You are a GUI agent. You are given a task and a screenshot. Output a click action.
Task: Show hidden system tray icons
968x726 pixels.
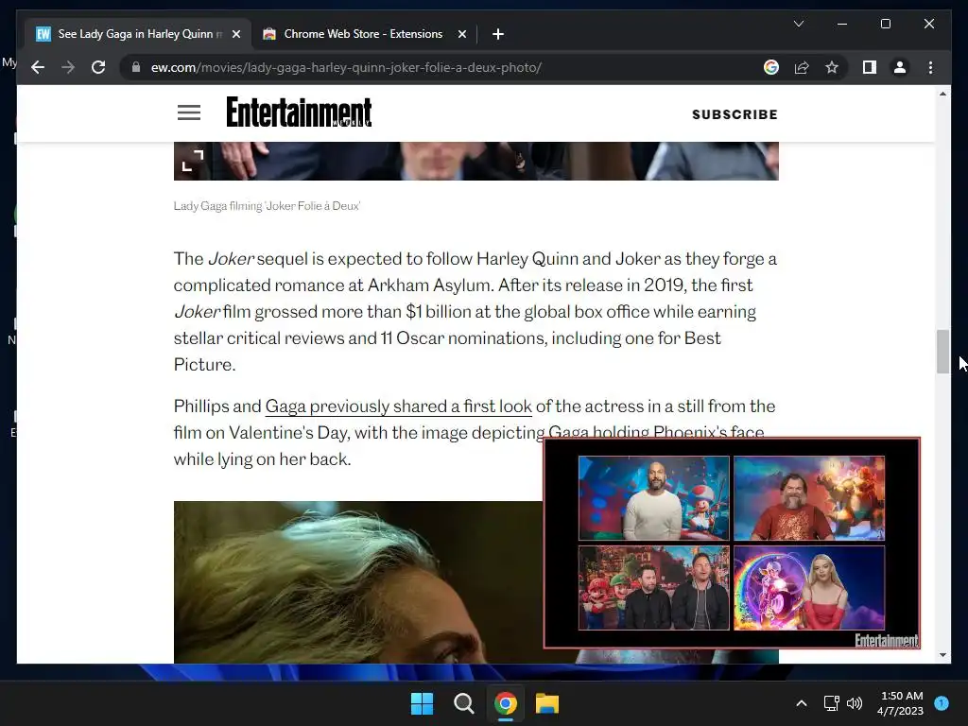click(x=802, y=703)
